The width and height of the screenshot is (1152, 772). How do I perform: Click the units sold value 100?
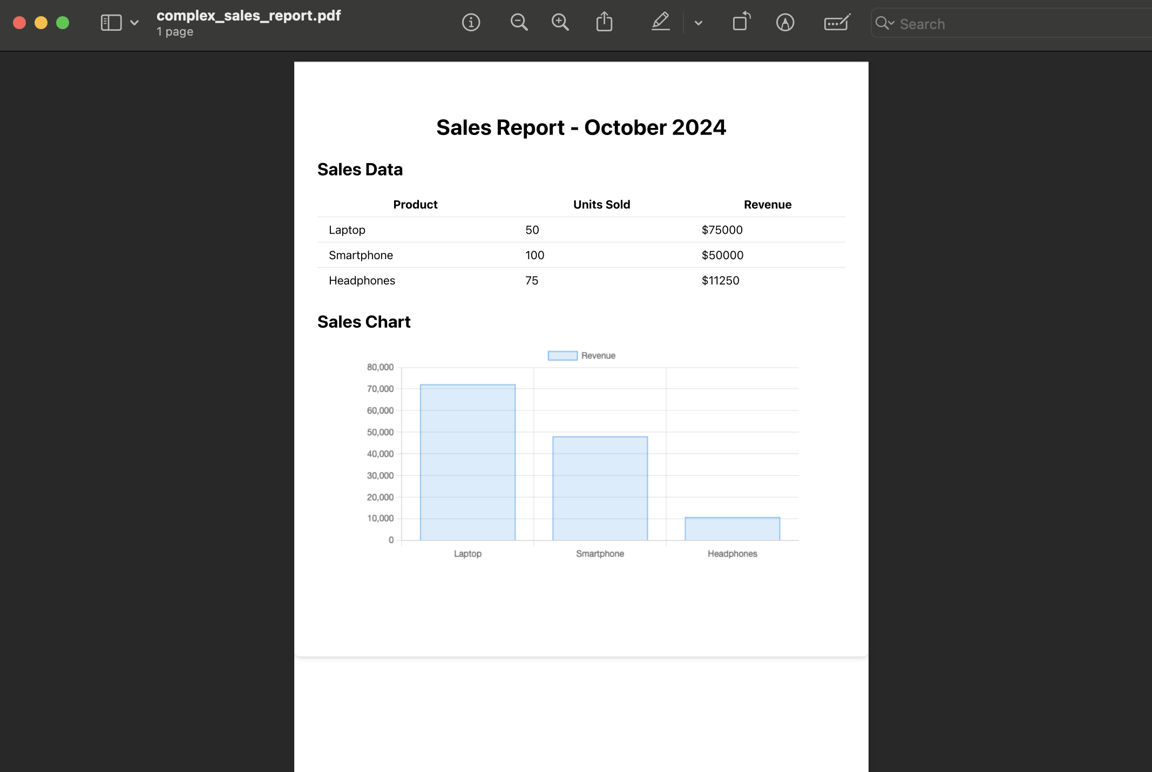tap(534, 255)
